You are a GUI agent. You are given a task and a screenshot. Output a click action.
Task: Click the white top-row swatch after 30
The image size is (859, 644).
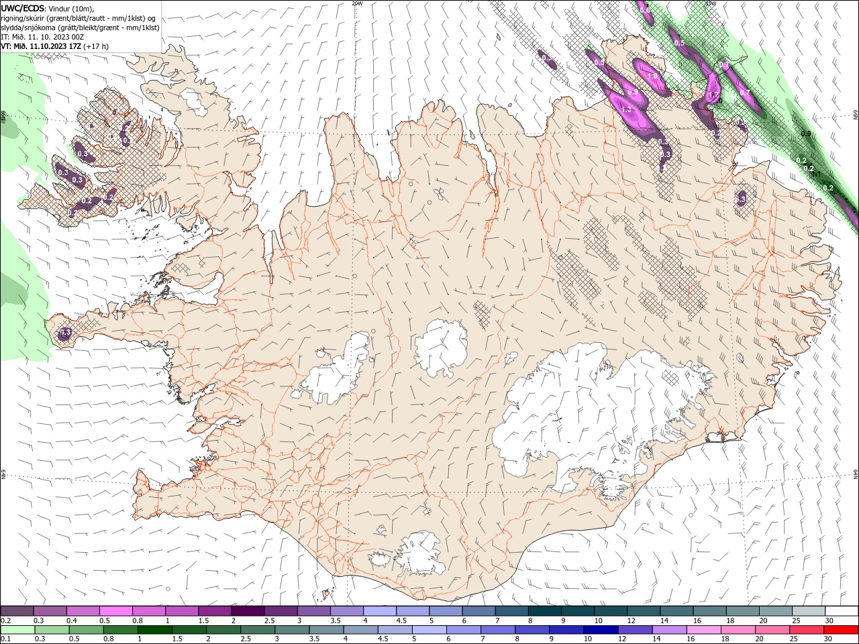842,611
